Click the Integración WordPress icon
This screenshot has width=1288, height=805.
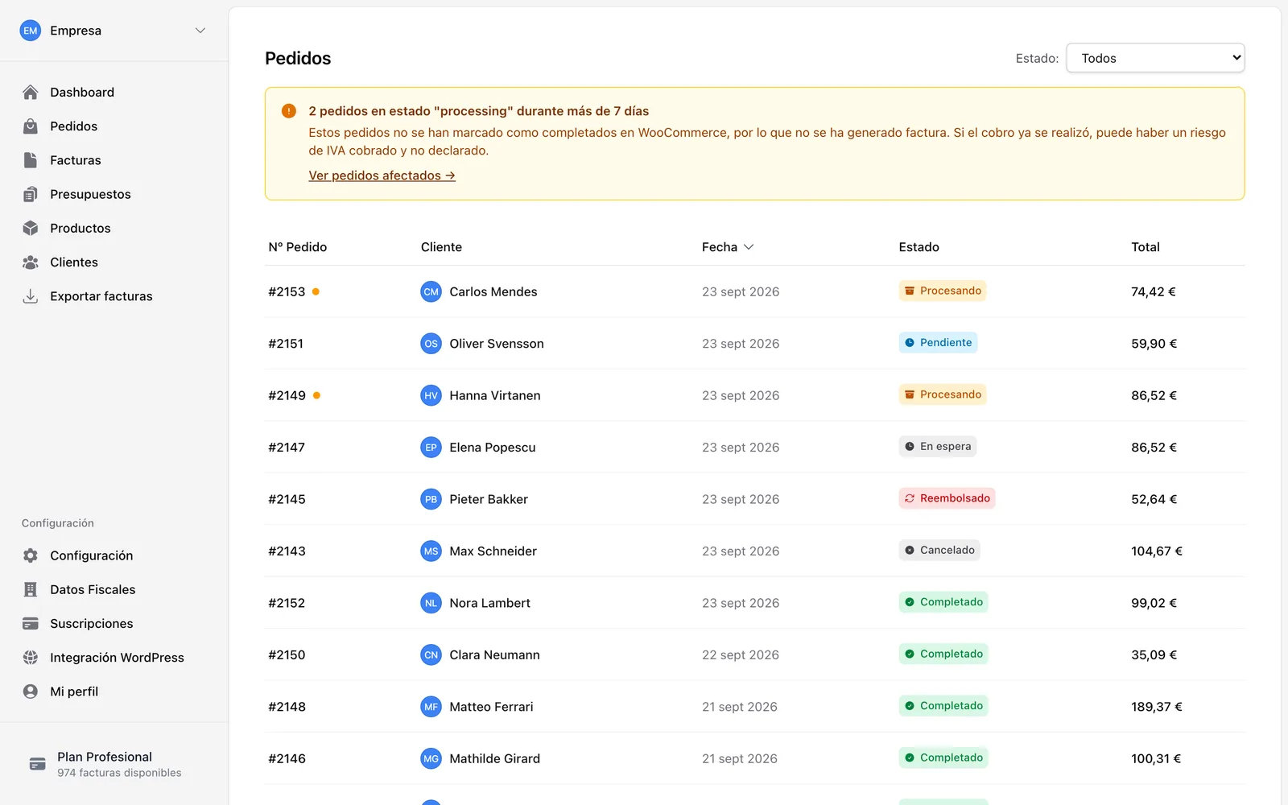coord(31,658)
